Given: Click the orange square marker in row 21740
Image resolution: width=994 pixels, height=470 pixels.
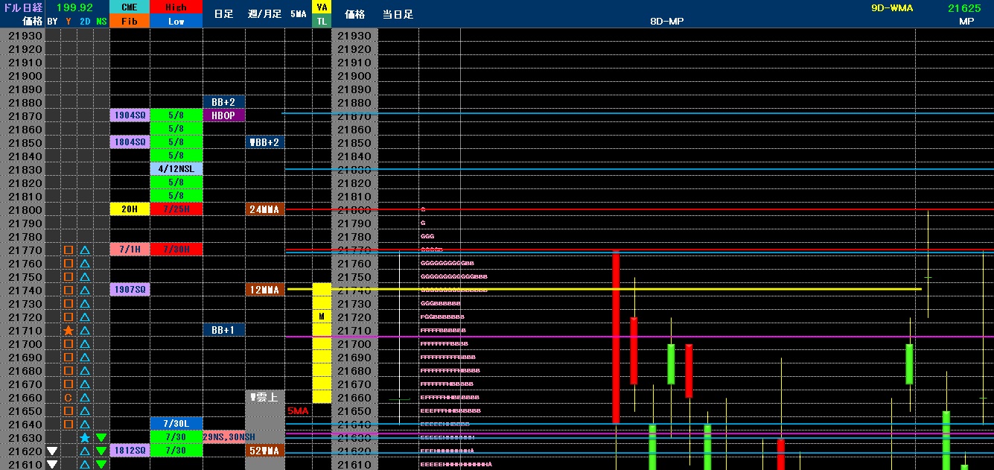Looking at the screenshot, I should pyautogui.click(x=68, y=290).
